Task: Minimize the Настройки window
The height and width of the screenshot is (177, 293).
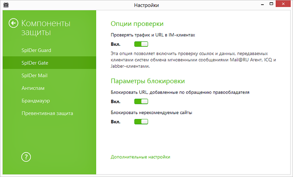Action: 262,4
